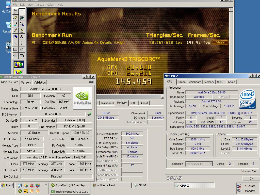The width and height of the screenshot is (260, 195).
Task: Open the Memory tab in front CPU-Z
Action: coord(209,82)
